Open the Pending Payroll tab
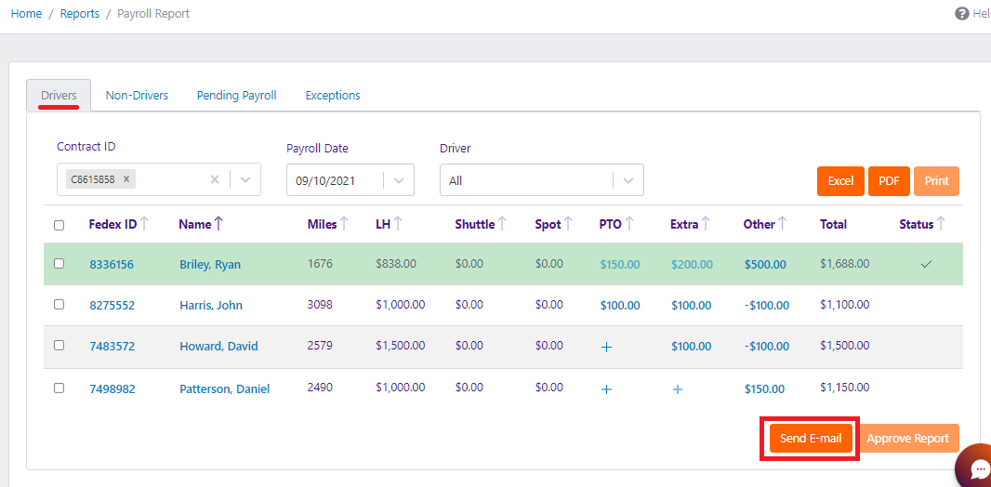This screenshot has height=487, width=991. (x=236, y=96)
